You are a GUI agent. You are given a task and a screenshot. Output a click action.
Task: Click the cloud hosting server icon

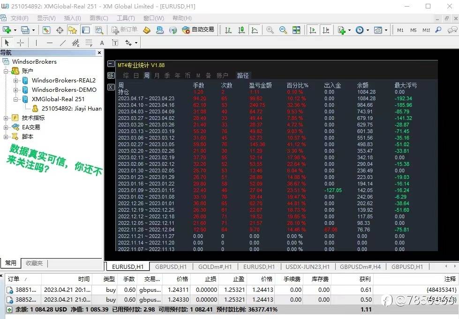pyautogui.click(x=160, y=30)
